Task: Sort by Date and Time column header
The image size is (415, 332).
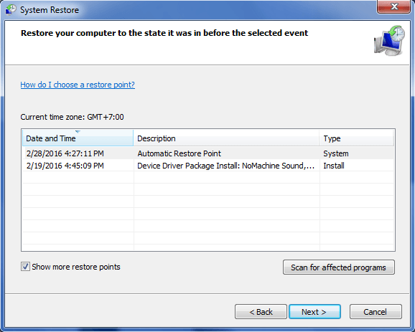Action: click(x=78, y=138)
